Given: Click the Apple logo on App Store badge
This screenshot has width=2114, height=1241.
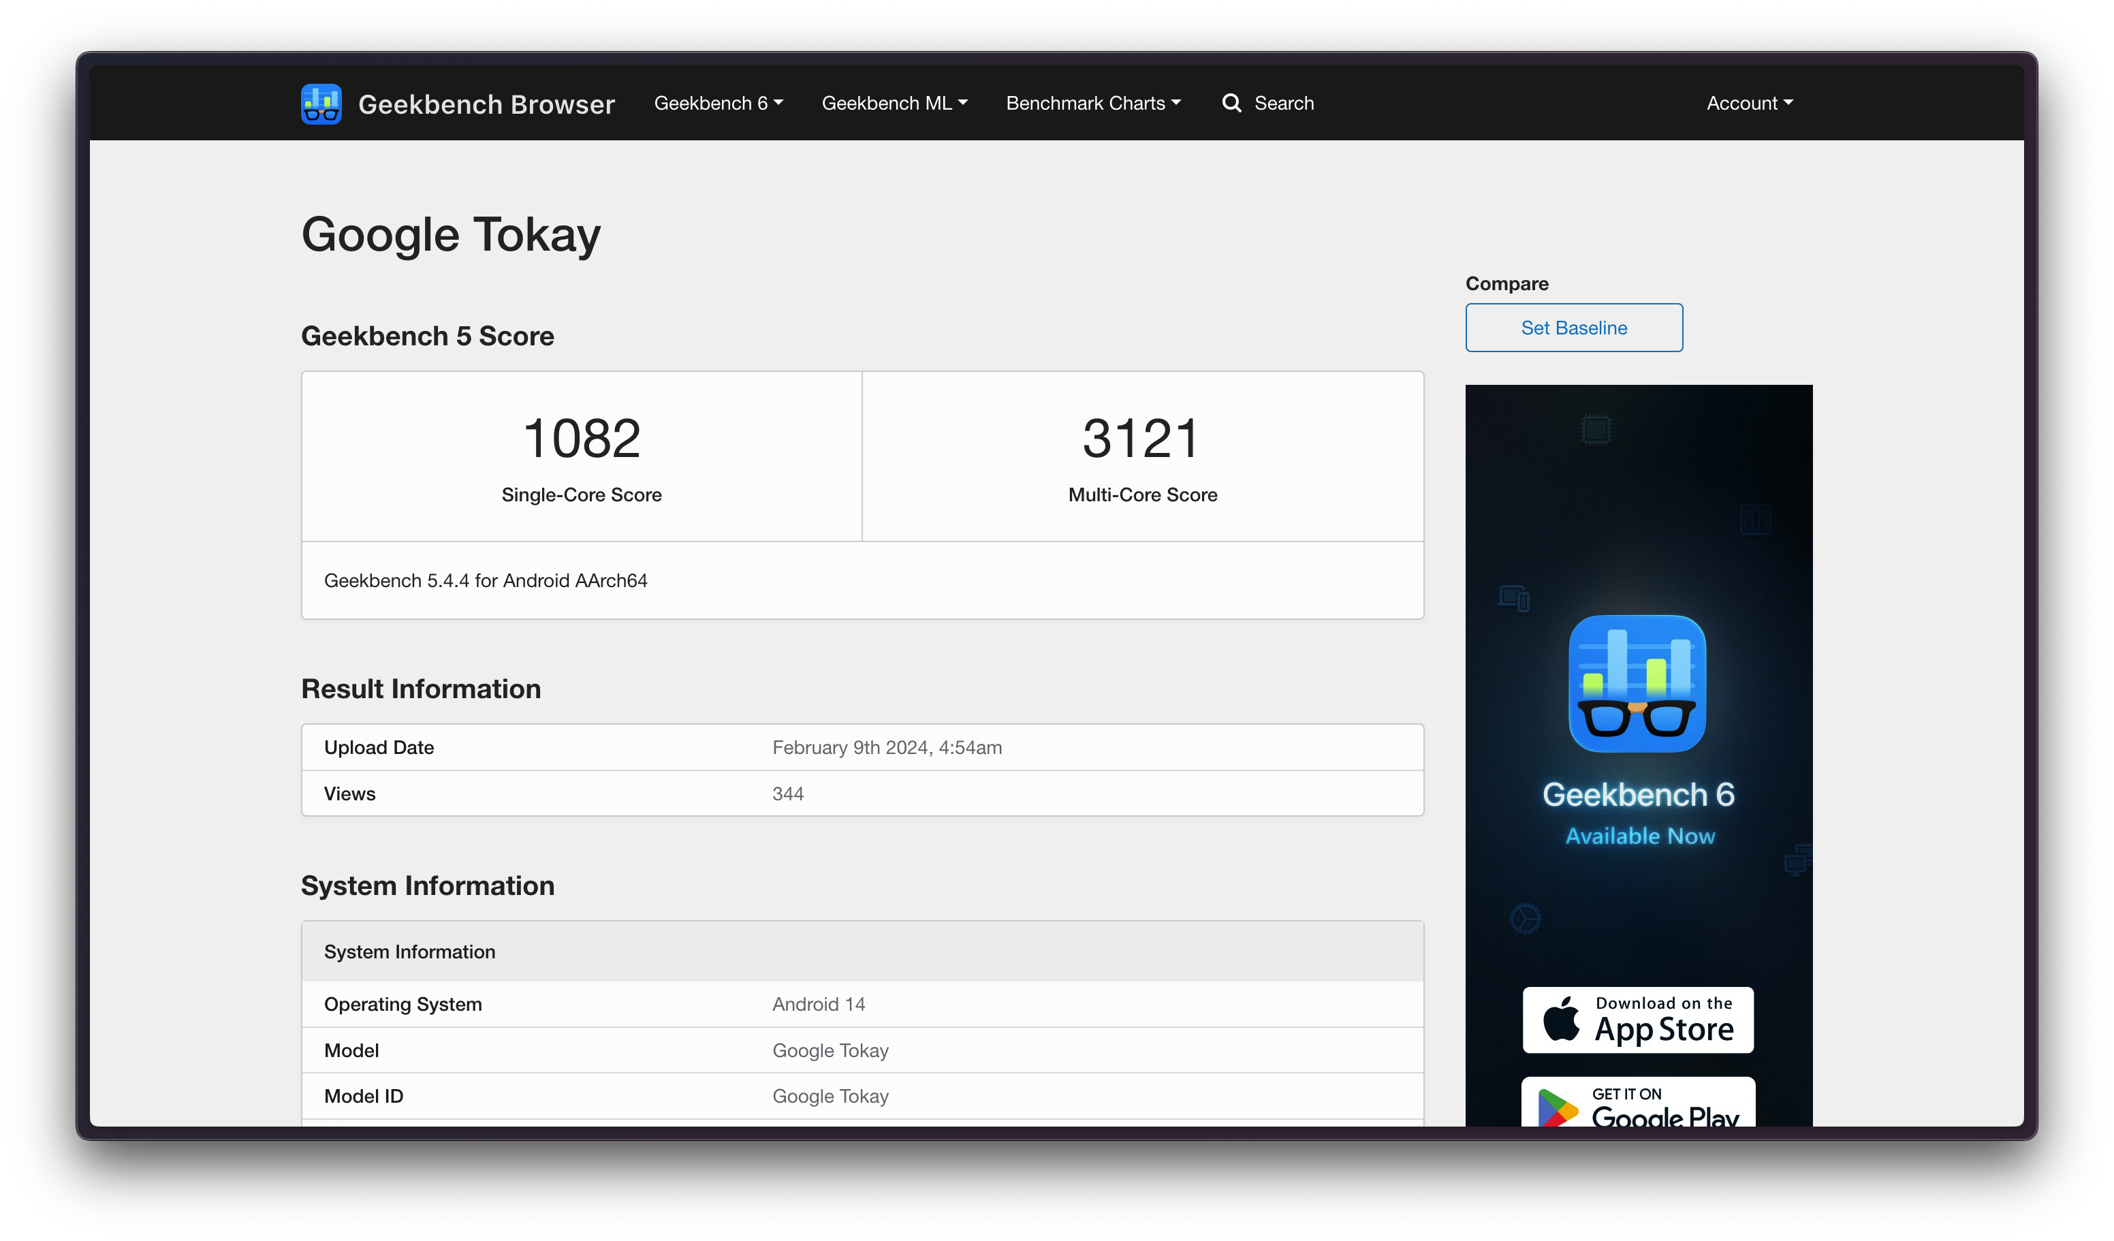Looking at the screenshot, I should [1561, 1020].
